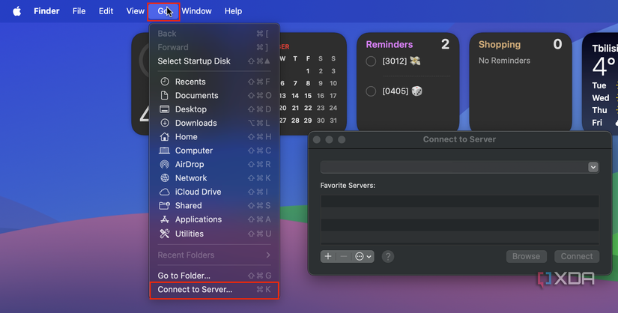
Task: Click the Thu forecast row in weather widget
Action: (x=605, y=110)
